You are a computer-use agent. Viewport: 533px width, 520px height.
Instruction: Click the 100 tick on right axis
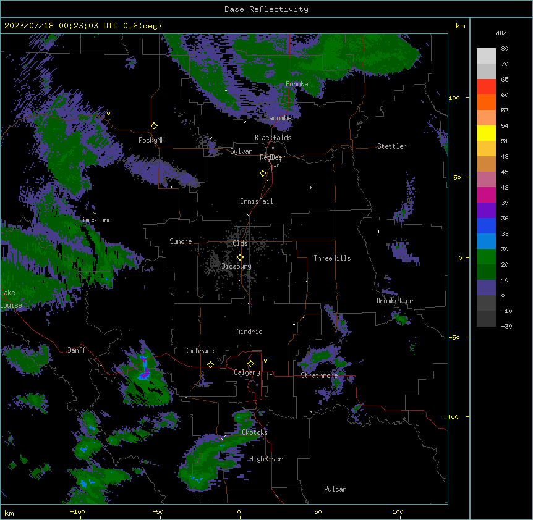[454, 98]
